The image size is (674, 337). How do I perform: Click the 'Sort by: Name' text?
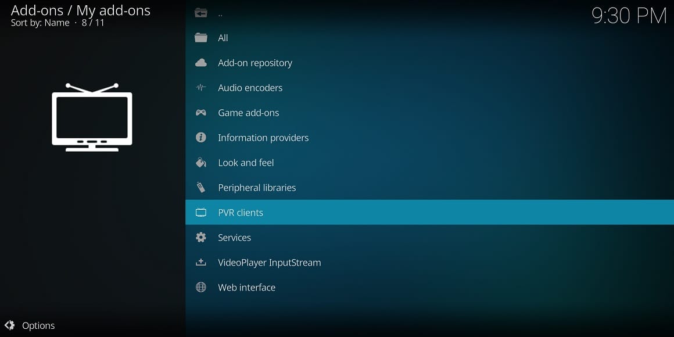click(40, 23)
